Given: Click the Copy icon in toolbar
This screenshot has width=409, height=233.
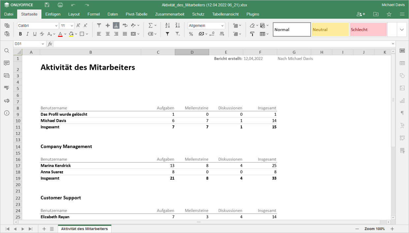Looking at the screenshot, I should click(x=7, y=25).
